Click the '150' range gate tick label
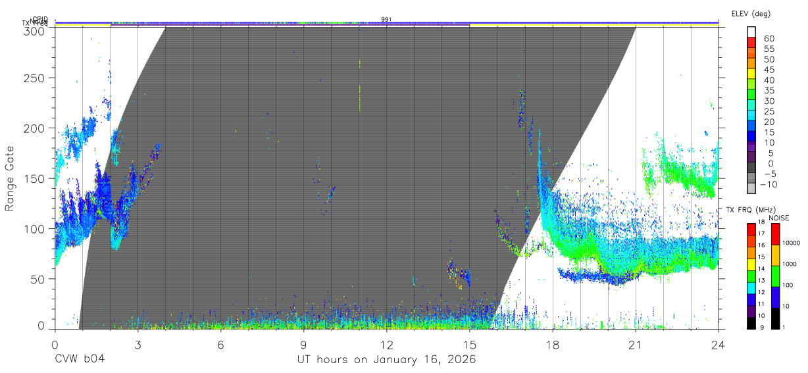The image size is (808, 373). tap(34, 178)
